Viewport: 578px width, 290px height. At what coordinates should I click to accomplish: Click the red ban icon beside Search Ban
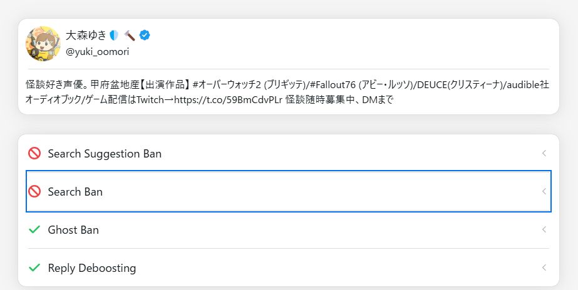click(x=34, y=192)
